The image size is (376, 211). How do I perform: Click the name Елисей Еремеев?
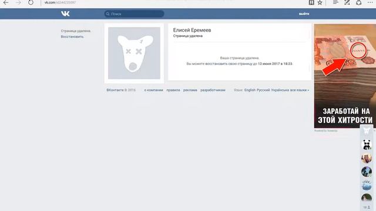click(x=192, y=30)
